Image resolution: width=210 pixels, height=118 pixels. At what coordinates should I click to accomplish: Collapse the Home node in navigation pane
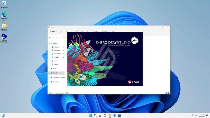tap(49, 43)
